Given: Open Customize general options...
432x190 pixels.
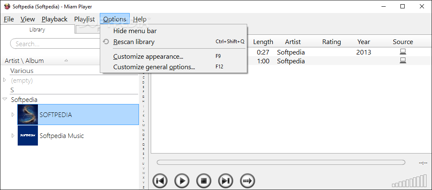Looking at the screenshot, I should 173,67.
